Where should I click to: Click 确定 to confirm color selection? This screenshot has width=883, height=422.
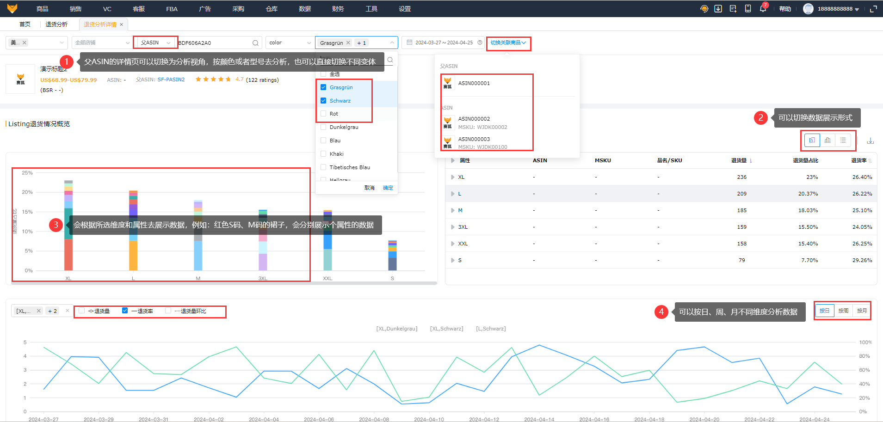click(388, 188)
